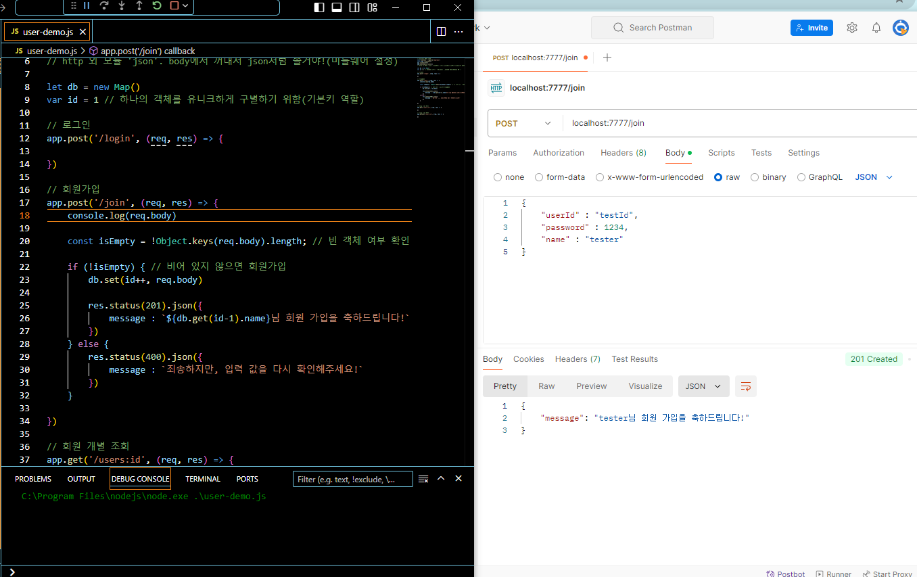Switch to the PORTS panel tab
Screen dimensions: 917x577
point(248,479)
